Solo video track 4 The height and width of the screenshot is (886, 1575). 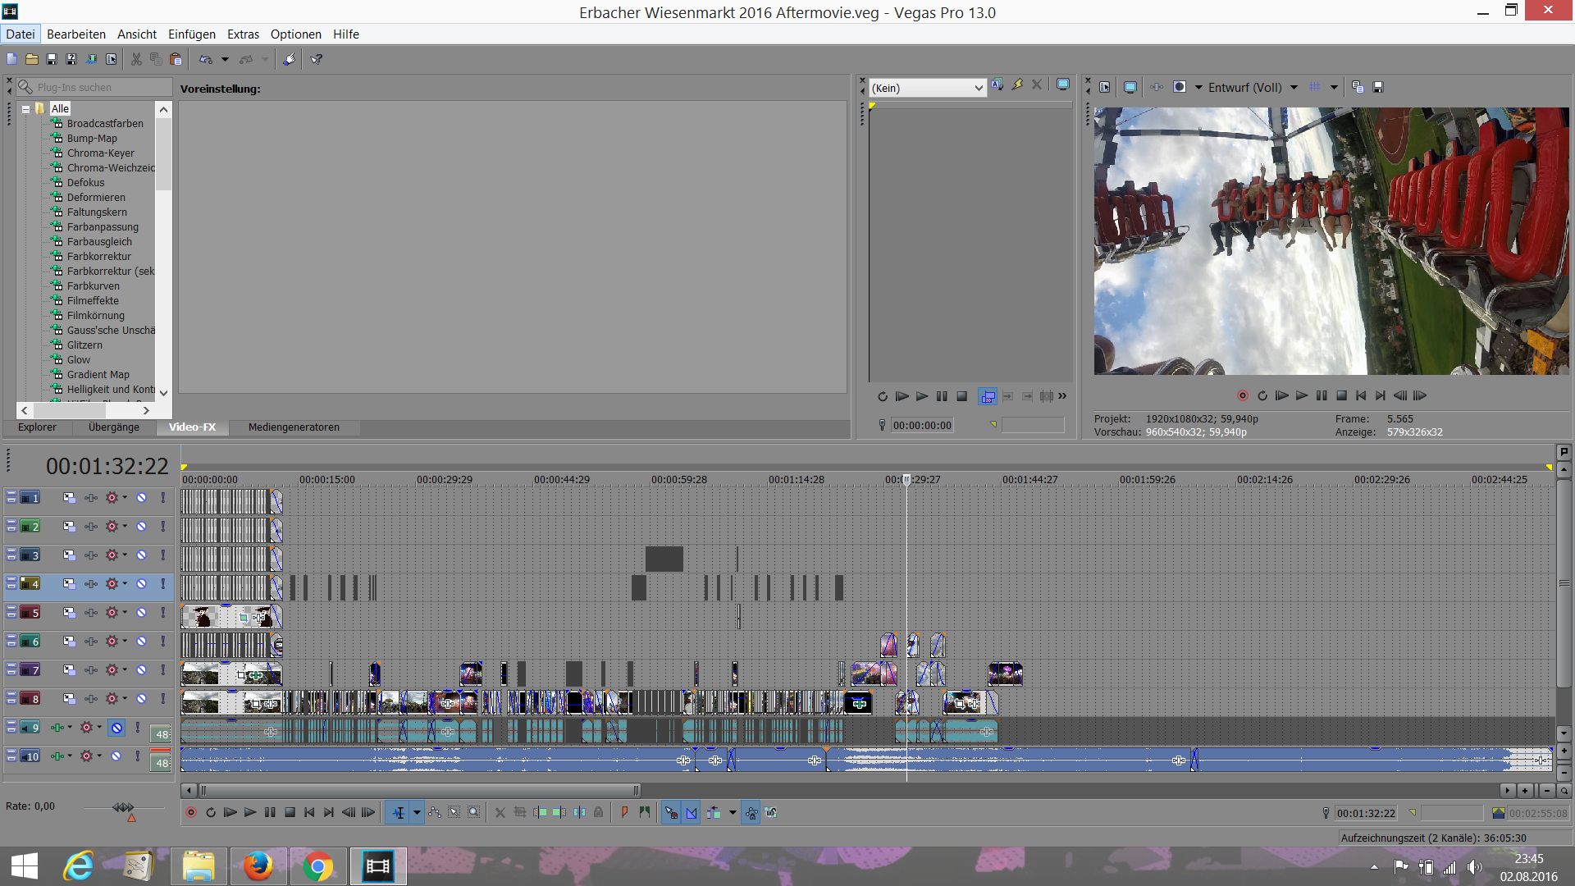point(163,584)
